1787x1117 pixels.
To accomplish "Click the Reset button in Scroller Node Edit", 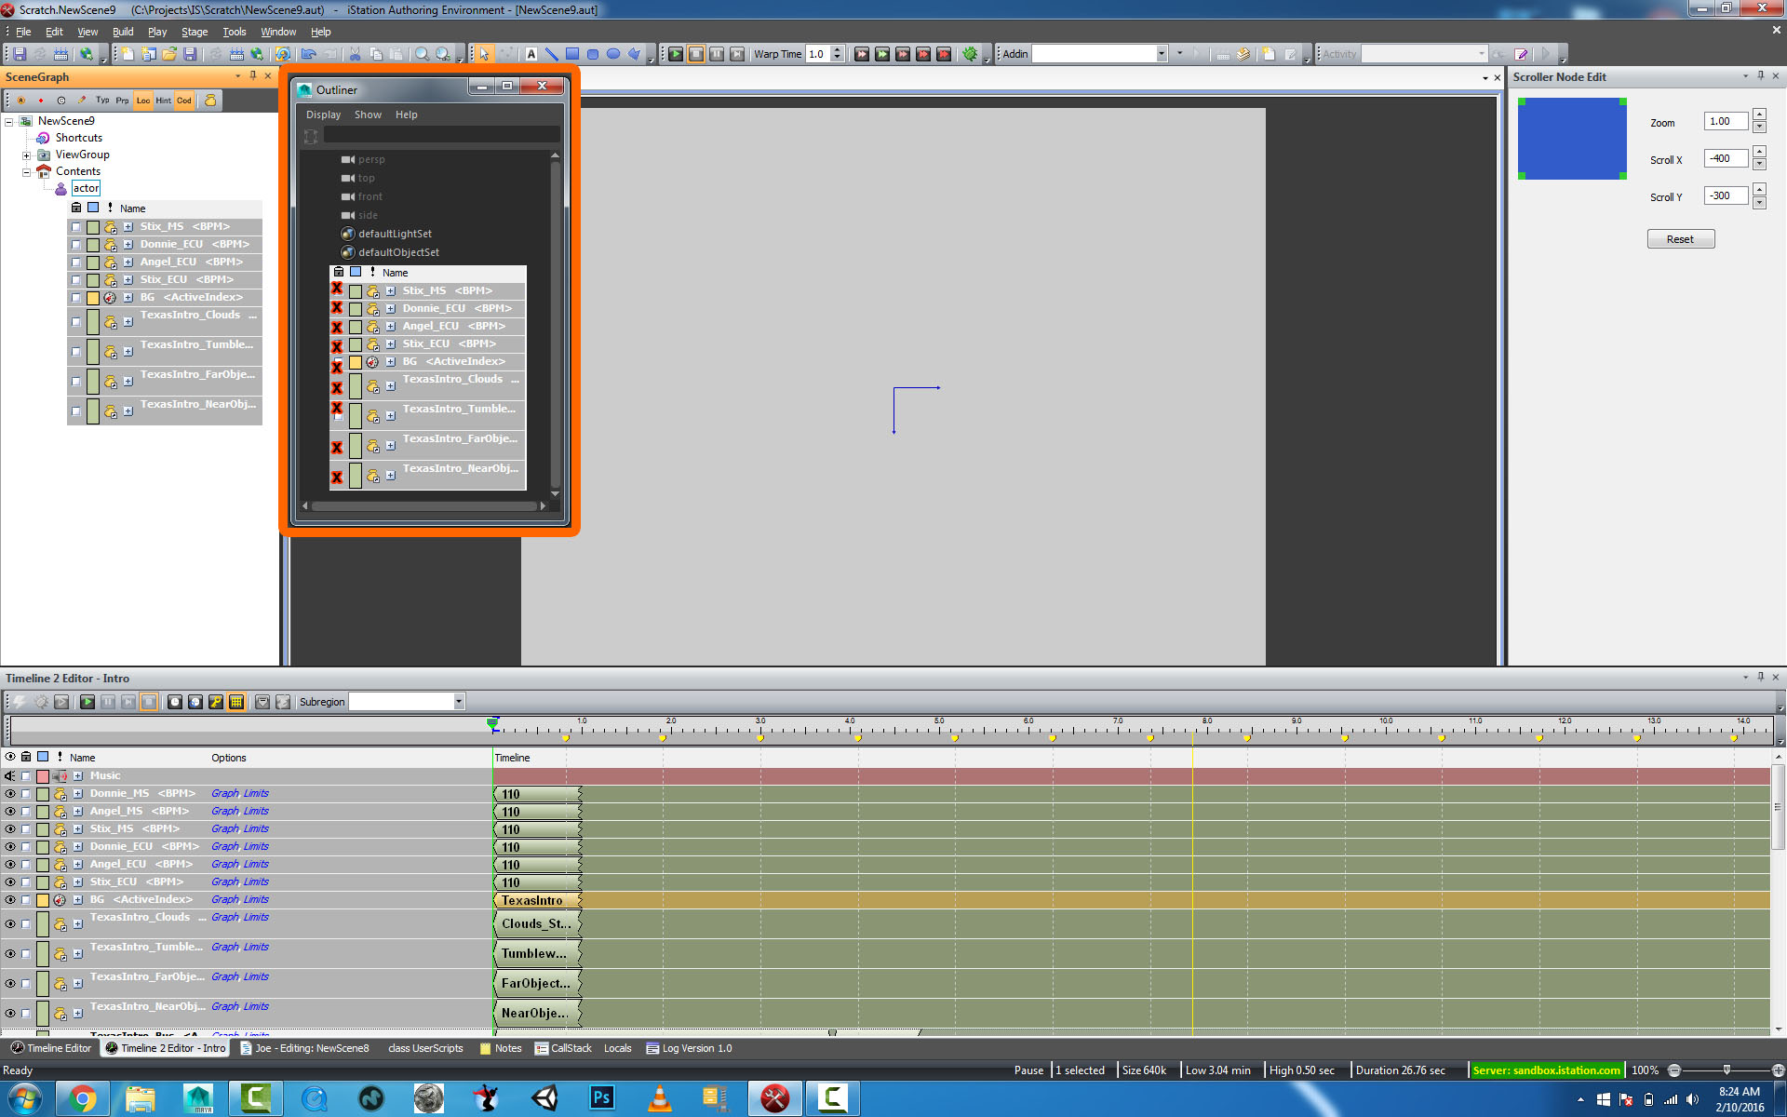I will (1680, 239).
